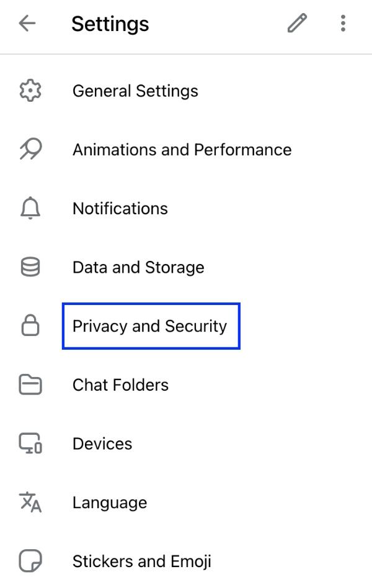
Task: Click the pencil edit profile icon
Action: click(297, 24)
